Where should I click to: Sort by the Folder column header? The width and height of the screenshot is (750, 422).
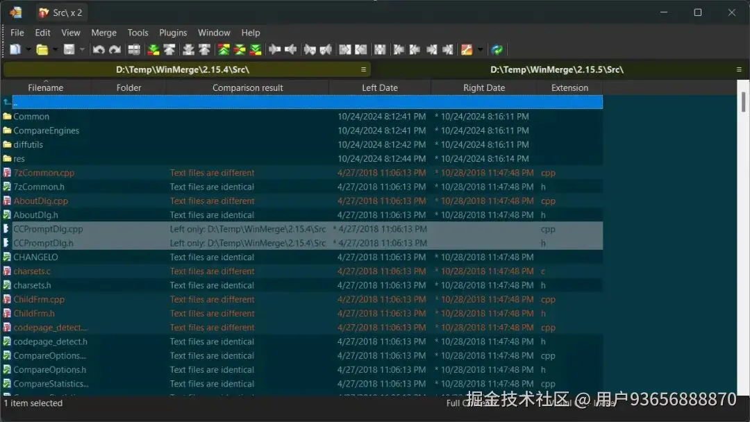[x=128, y=87]
